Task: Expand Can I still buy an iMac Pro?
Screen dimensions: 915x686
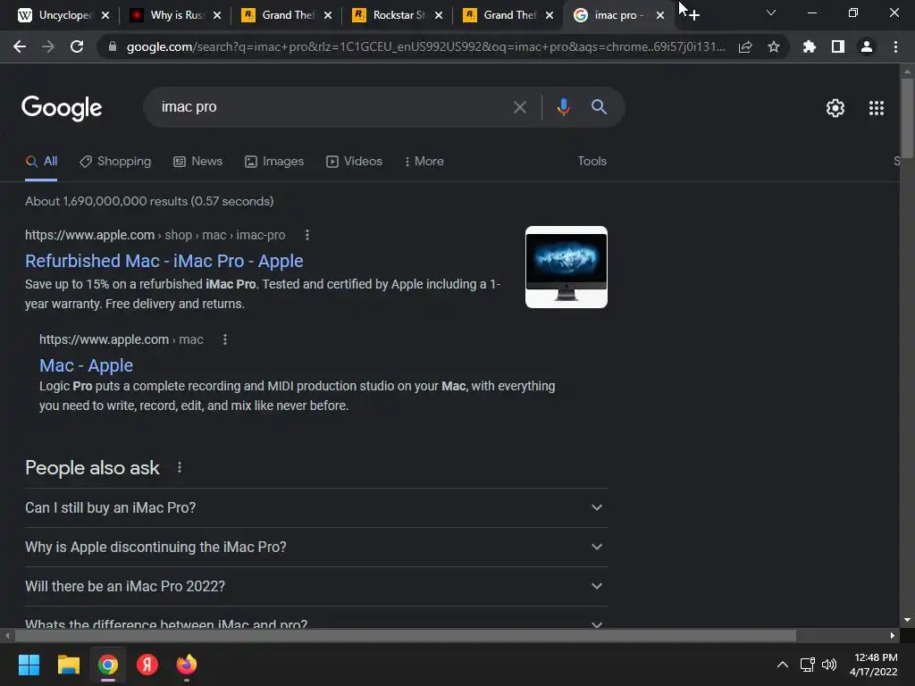Action: click(315, 507)
